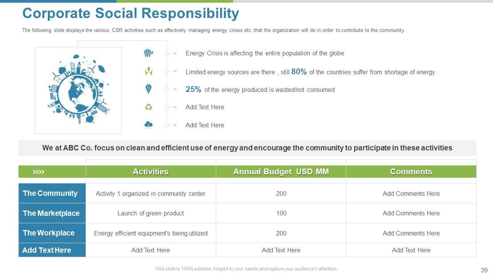Click the Launch of green product cell

pos(151,213)
